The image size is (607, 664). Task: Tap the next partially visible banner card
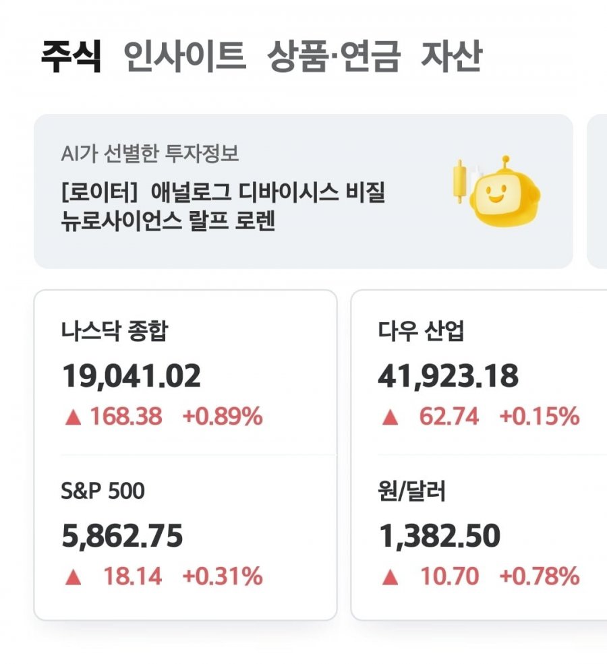[598, 191]
